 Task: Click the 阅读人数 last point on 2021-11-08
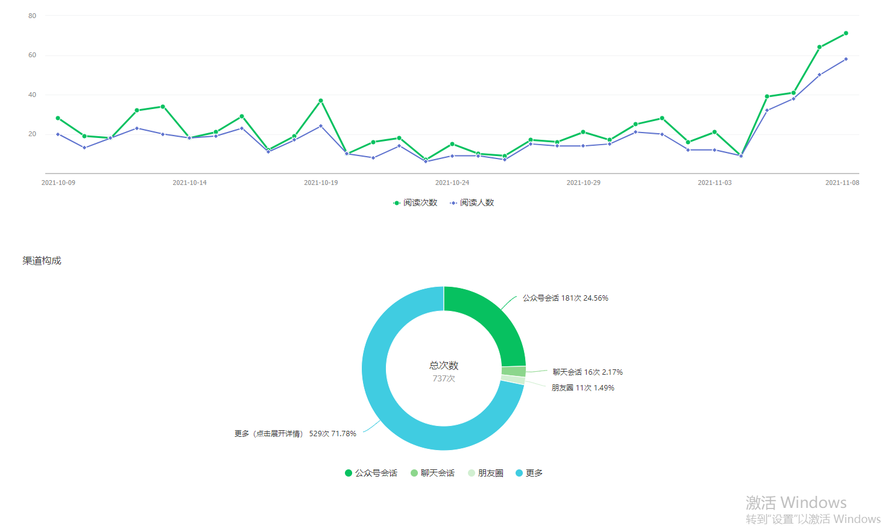point(845,59)
